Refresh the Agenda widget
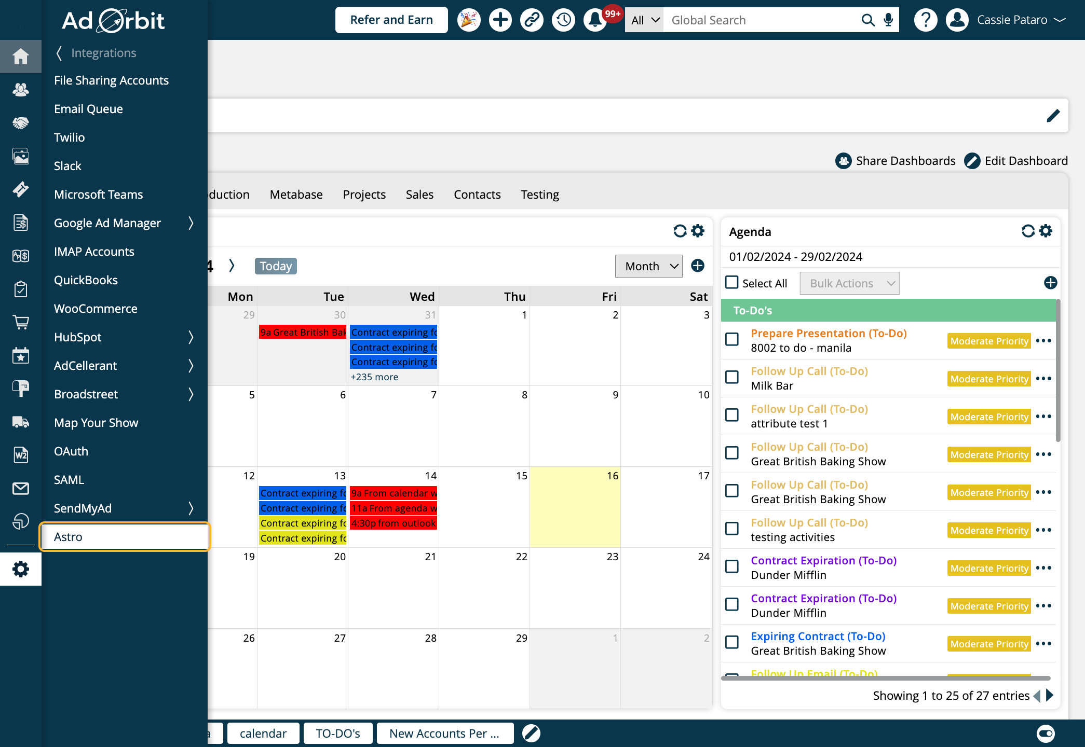 pyautogui.click(x=1028, y=231)
